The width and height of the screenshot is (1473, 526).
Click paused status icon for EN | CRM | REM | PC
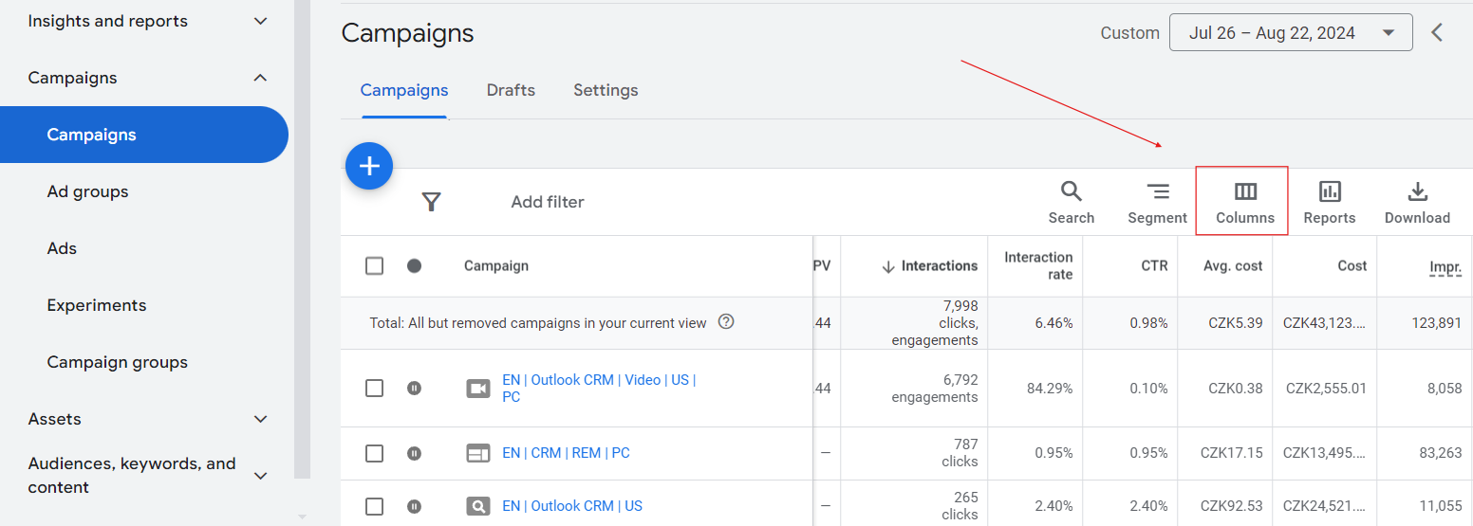point(414,453)
